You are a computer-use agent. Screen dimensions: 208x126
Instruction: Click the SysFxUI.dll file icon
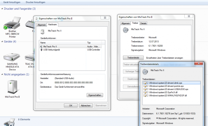[x=145, y=92]
